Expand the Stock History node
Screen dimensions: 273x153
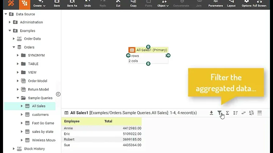pos(14,149)
